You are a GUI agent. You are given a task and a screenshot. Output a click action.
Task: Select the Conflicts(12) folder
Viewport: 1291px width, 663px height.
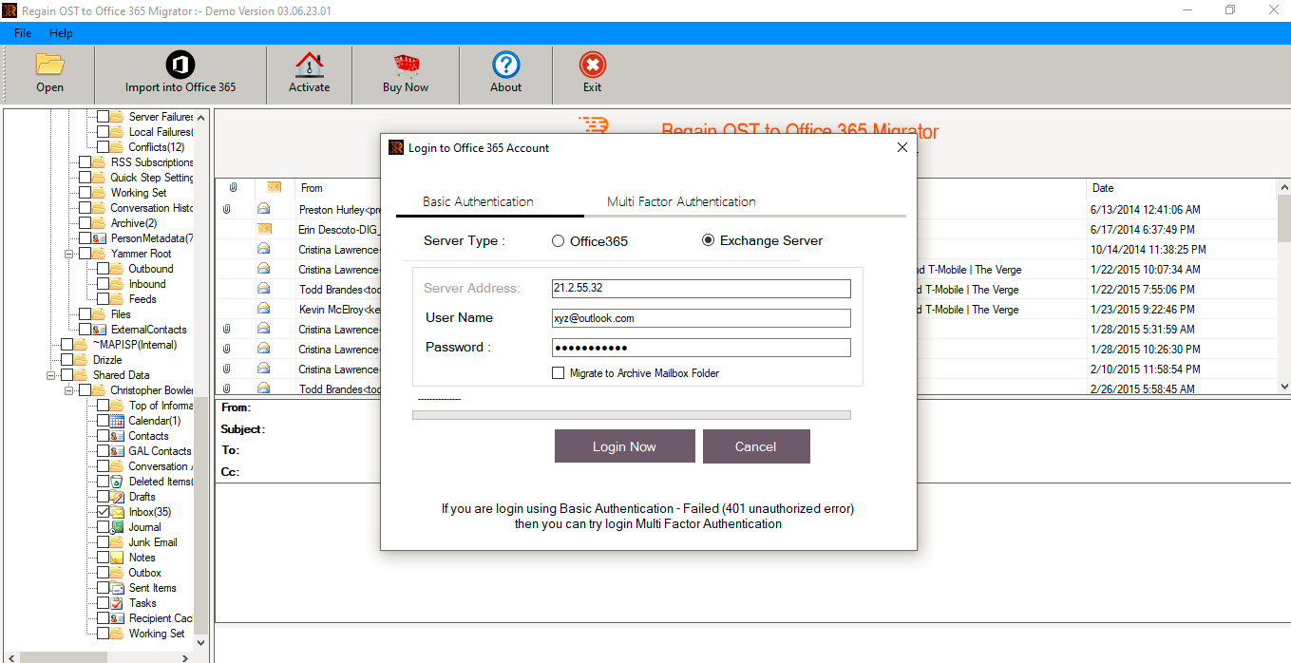[157, 147]
